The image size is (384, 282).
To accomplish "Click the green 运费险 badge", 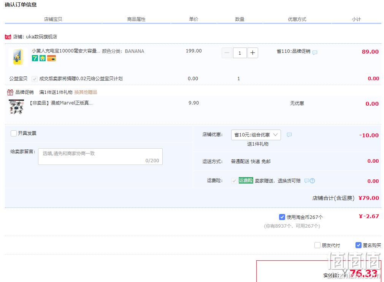I will [x=246, y=181].
